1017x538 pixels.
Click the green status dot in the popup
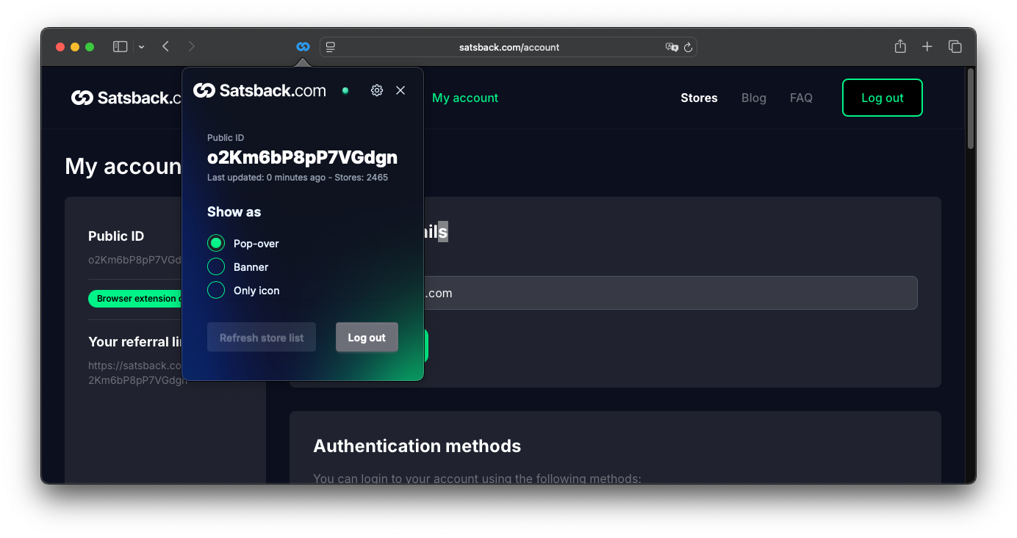(345, 90)
